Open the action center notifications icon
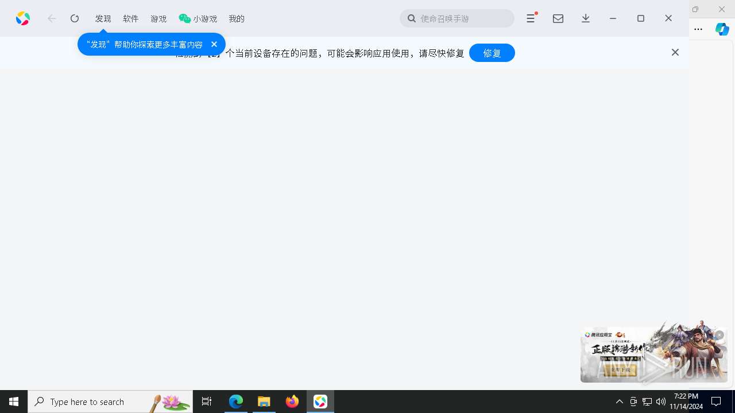Viewport: 735px width, 413px height. pos(716,402)
